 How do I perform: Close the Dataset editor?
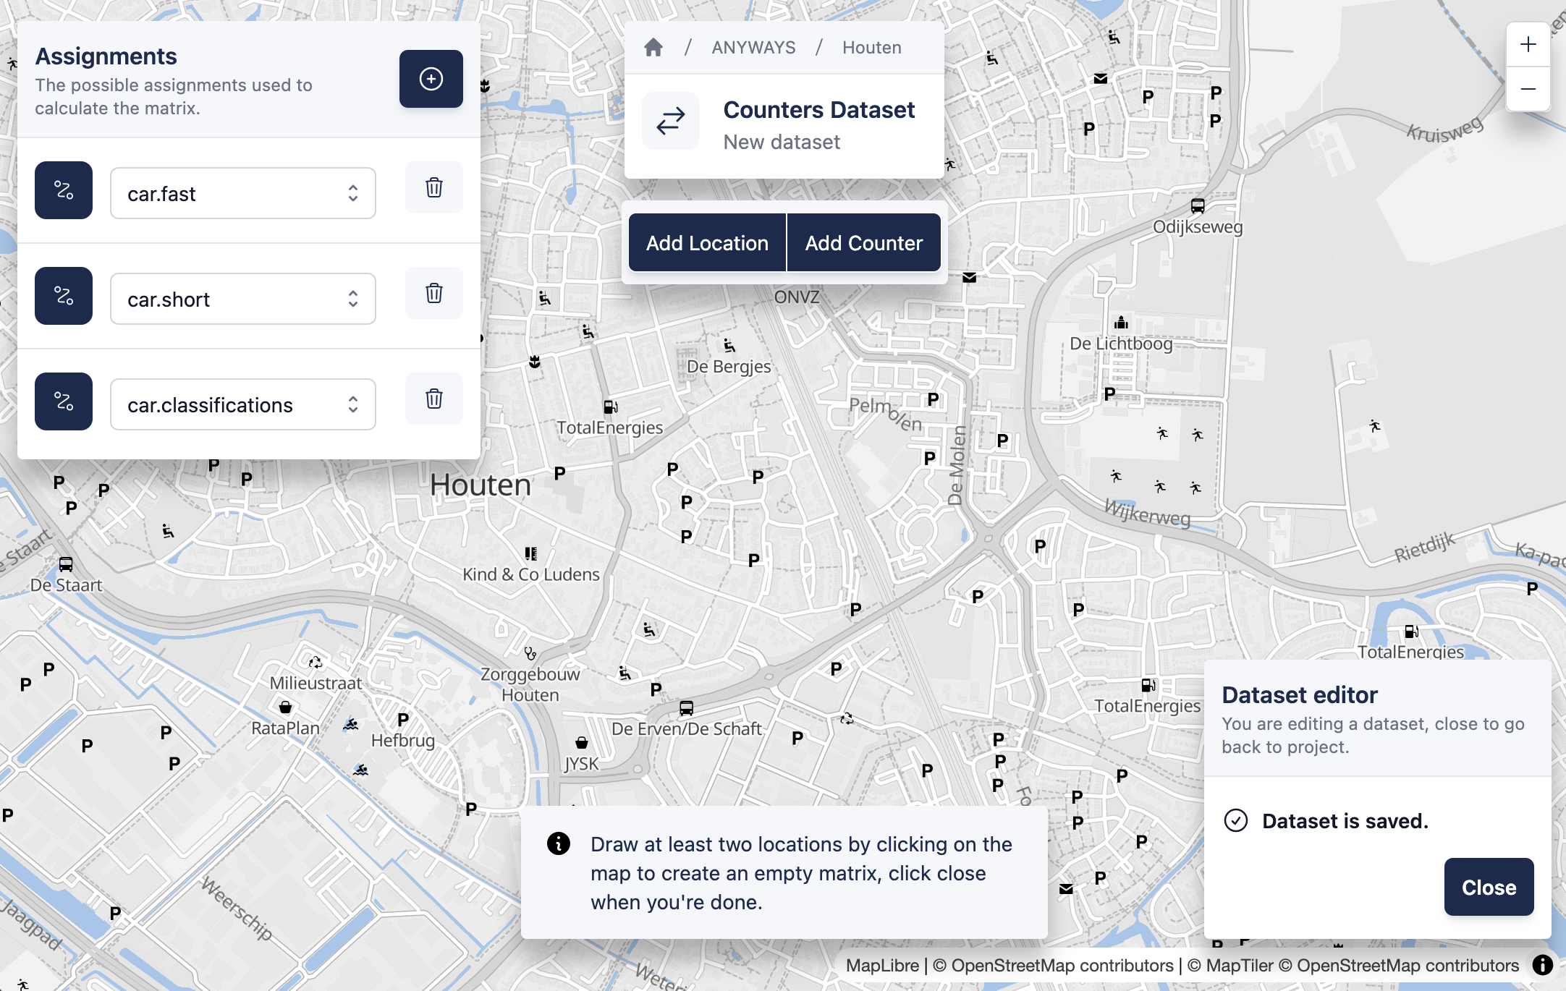(1489, 887)
